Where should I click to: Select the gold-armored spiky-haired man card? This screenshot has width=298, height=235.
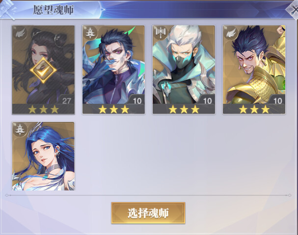(x=254, y=70)
